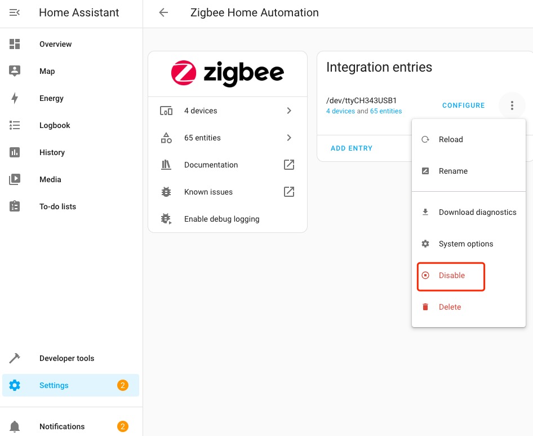Click the CONFIGURE button
Image resolution: width=533 pixels, height=436 pixels.
click(x=463, y=105)
